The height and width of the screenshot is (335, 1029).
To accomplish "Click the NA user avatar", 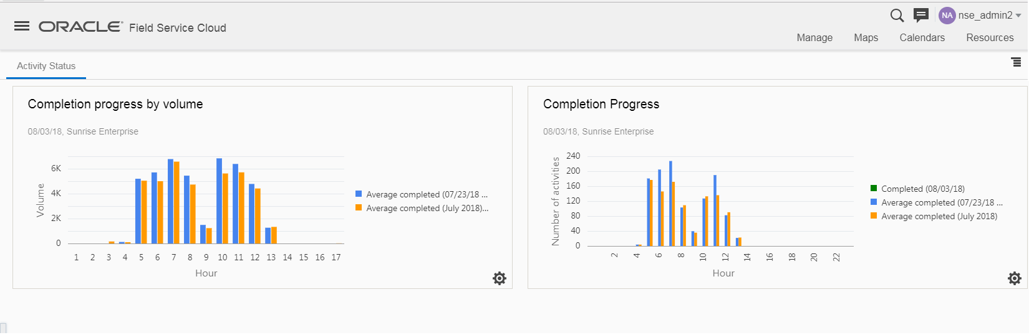I will 947,16.
